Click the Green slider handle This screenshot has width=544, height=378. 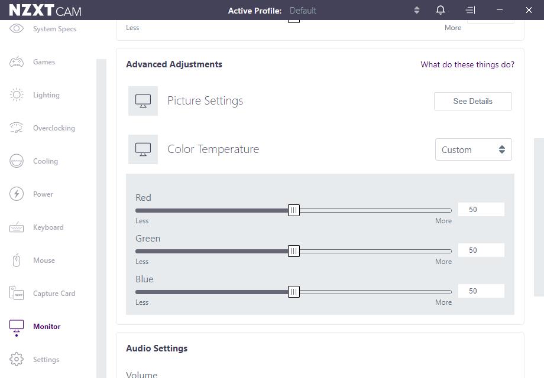point(294,250)
